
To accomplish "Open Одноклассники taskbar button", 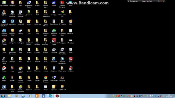I will [37, 96].
